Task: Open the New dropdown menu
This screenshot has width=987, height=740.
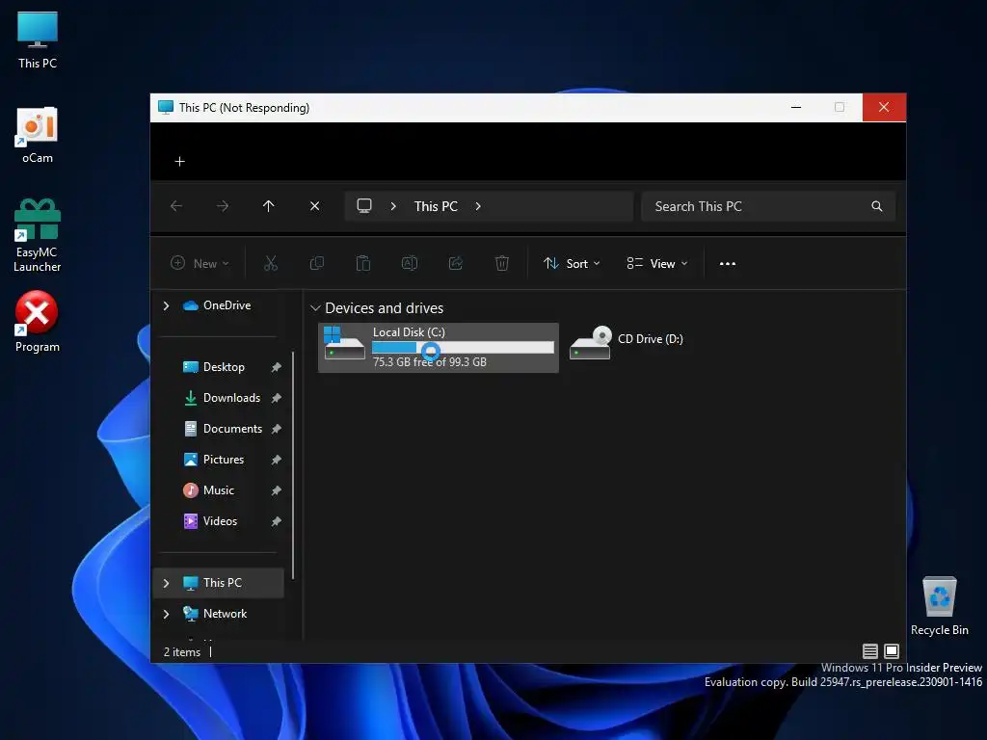Action: coord(200,263)
